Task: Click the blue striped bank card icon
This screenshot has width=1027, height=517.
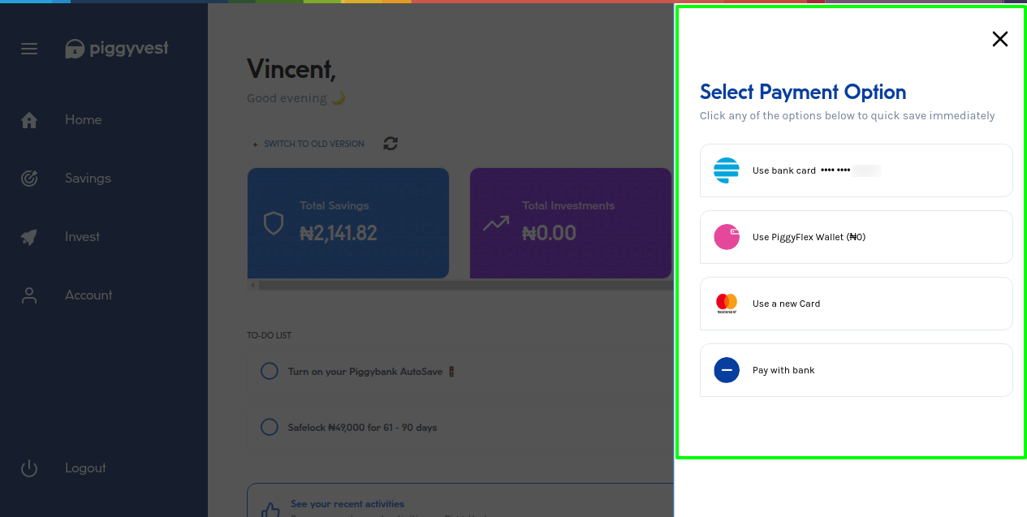Action: pyautogui.click(x=726, y=170)
